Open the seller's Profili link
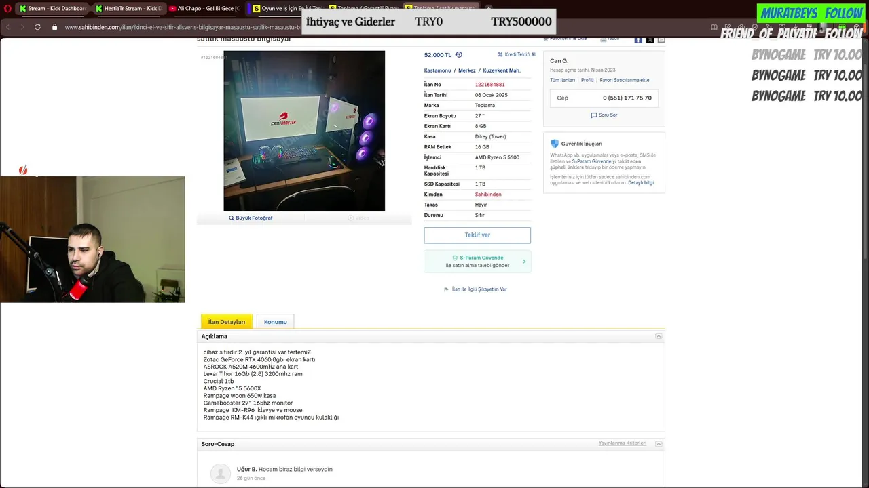Image resolution: width=869 pixels, height=488 pixels. [587, 81]
